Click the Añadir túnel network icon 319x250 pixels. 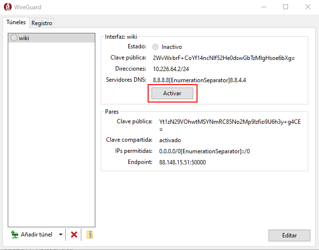tap(15, 235)
